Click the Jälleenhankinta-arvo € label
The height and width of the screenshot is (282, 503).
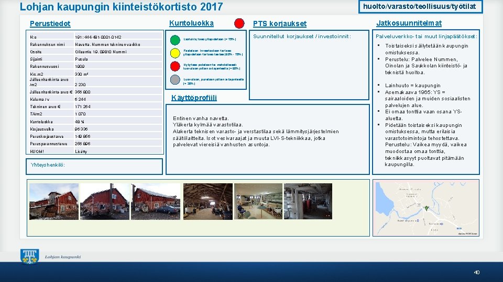tap(51, 92)
